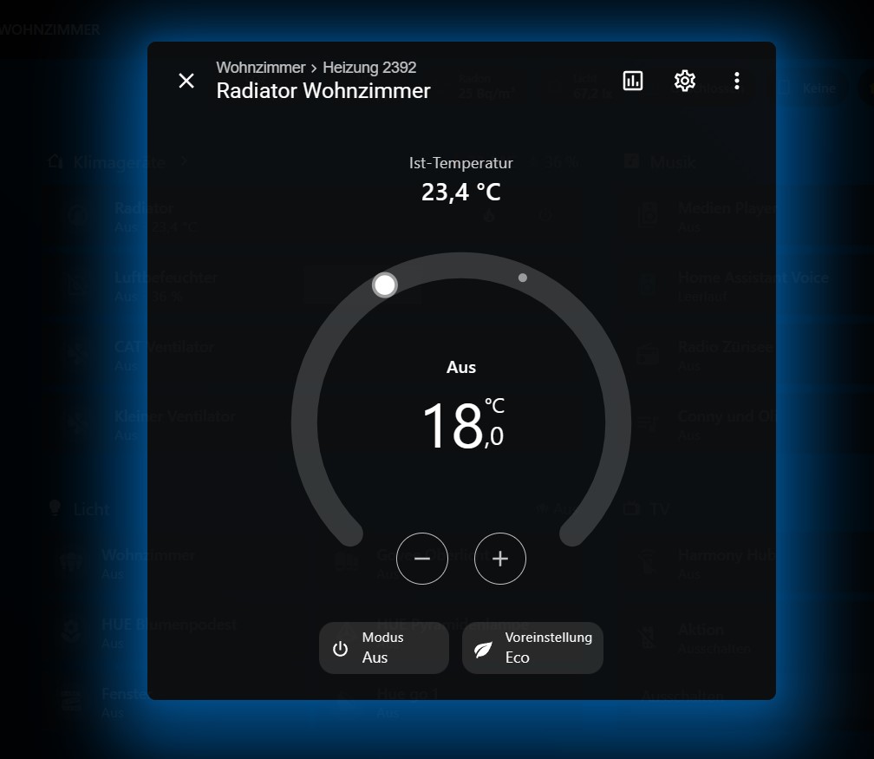Open the Modus dropdown
This screenshot has height=759, width=874.
click(384, 647)
